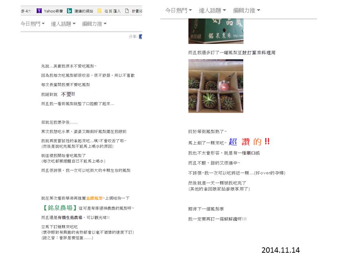This screenshot has height=257, width=342.
Task: Open the yellow 從 IE 匯入 bookmark folder icon
Action: tap(99, 11)
